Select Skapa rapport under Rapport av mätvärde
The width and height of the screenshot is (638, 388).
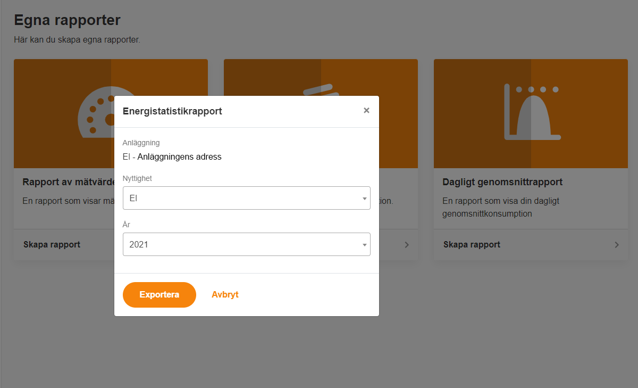[x=52, y=245]
